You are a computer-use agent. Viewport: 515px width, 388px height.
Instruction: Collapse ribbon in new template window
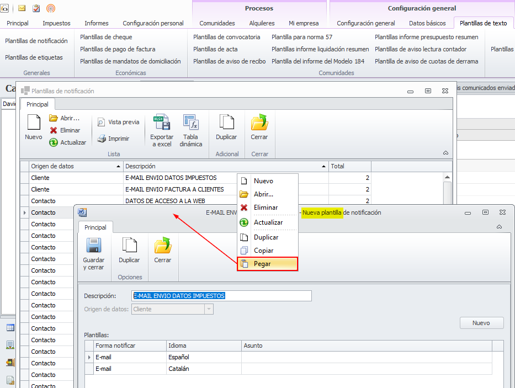pos(500,227)
